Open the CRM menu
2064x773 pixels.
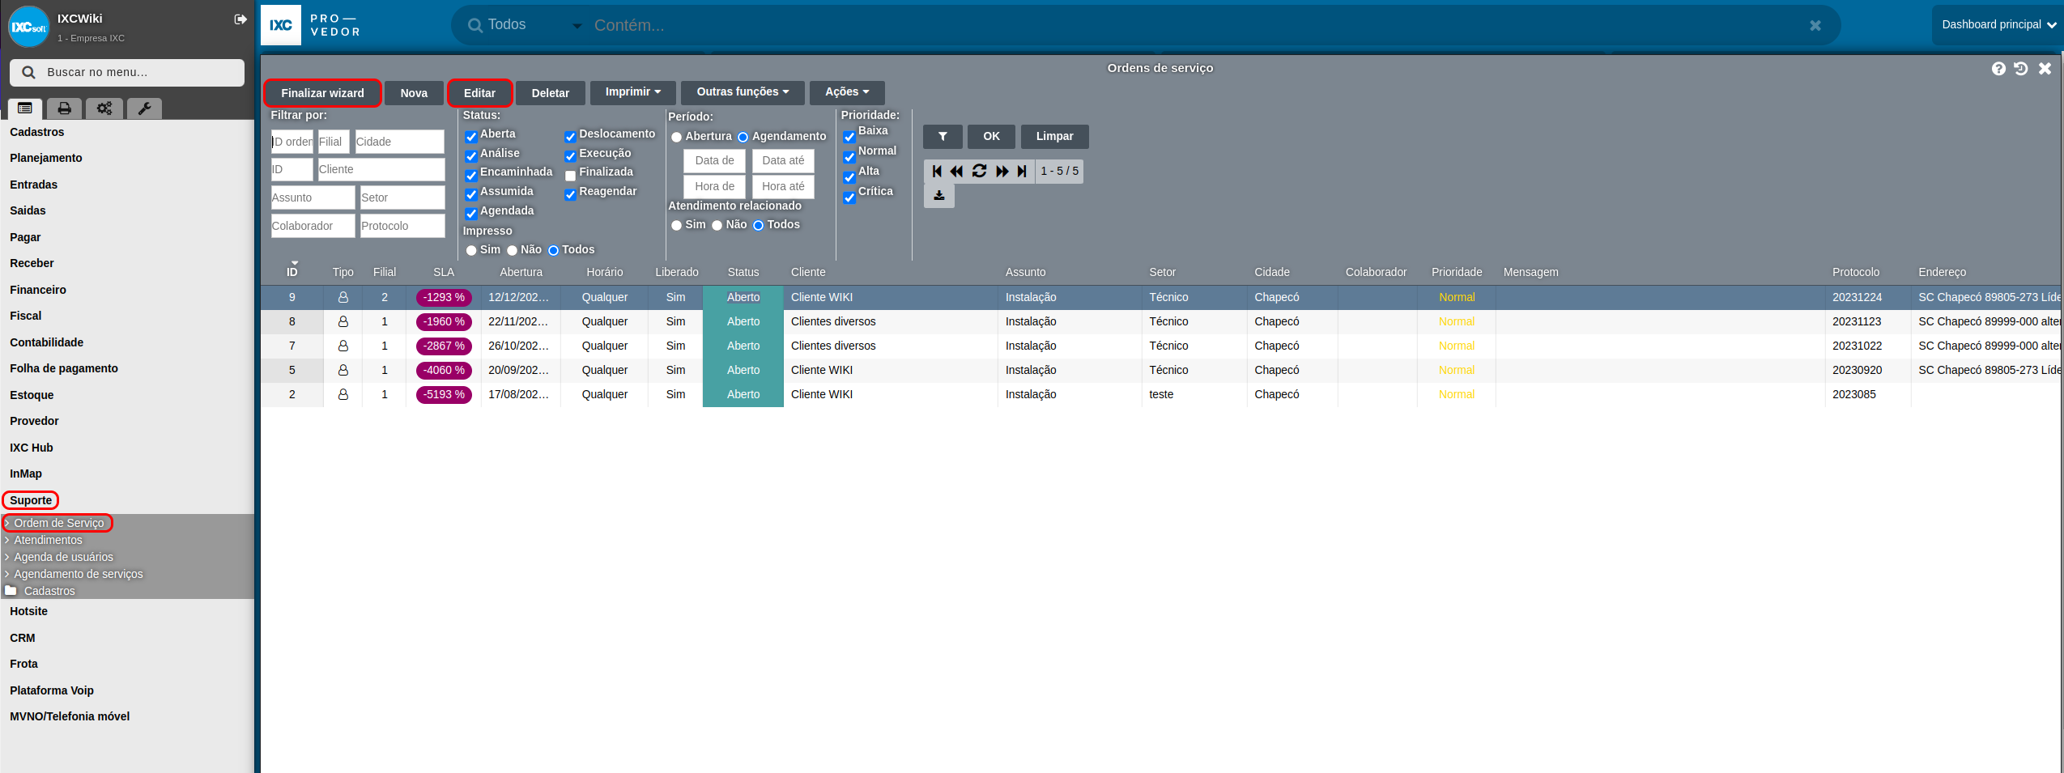[x=22, y=638]
